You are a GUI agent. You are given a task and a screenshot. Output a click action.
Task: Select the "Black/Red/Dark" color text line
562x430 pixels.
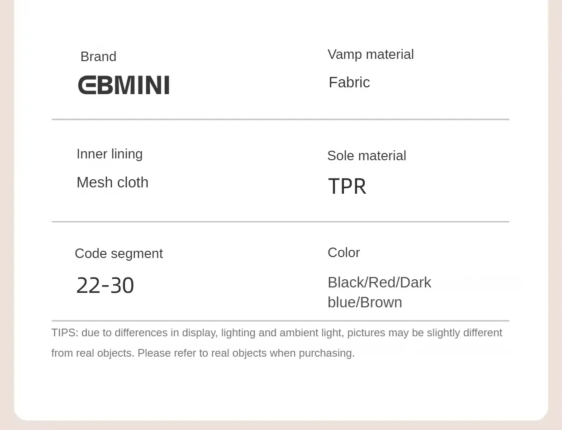point(379,282)
